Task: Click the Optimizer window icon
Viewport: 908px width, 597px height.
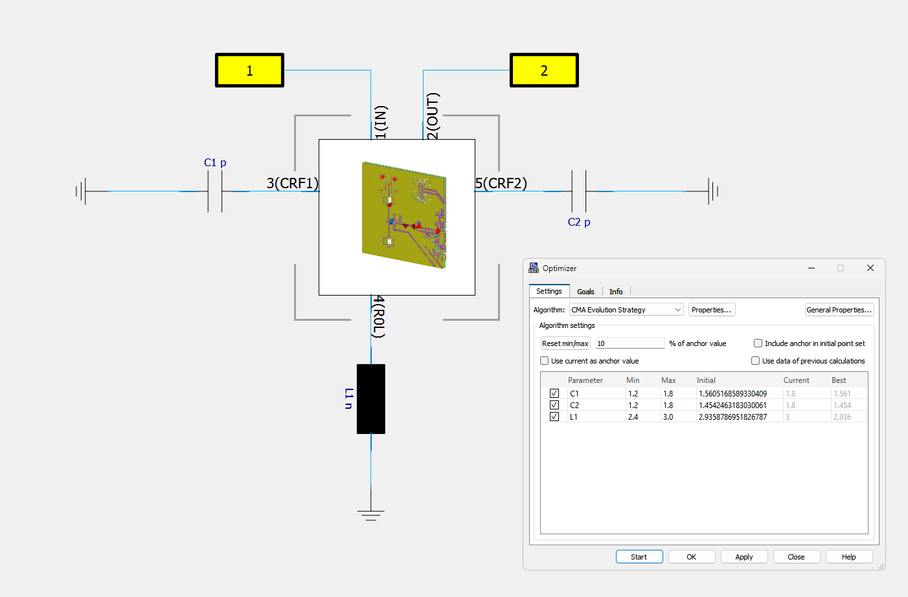Action: pyautogui.click(x=534, y=268)
